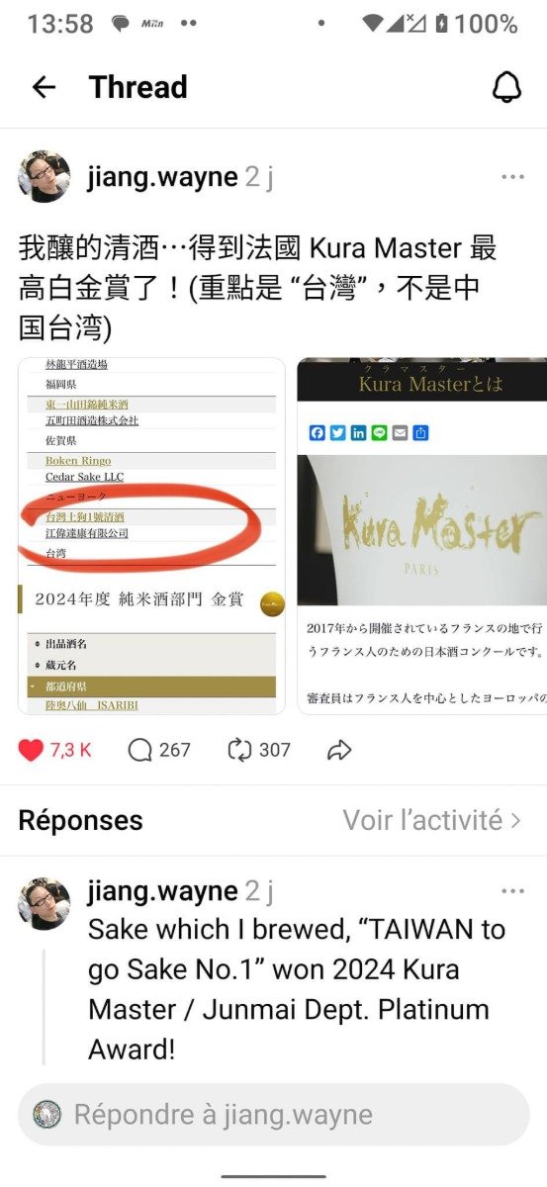Tap the comment bubble icon showing 267

click(139, 750)
